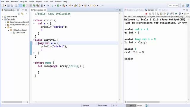Expand Scala Library container node
Screen dimensions: 190x107
tap(5, 22)
